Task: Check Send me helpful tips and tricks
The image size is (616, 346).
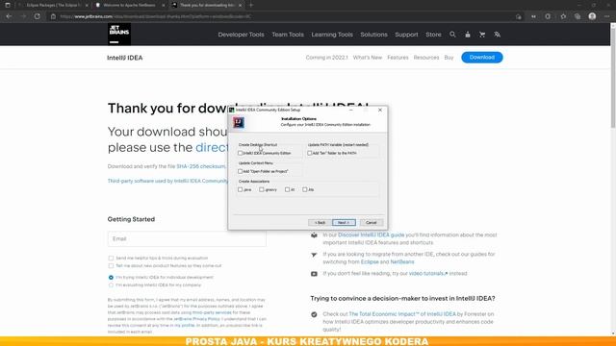Action: point(111,259)
